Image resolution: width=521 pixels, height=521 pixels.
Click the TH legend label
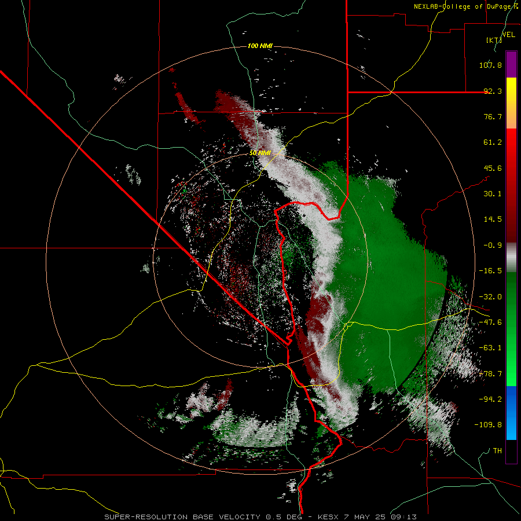pyautogui.click(x=497, y=451)
